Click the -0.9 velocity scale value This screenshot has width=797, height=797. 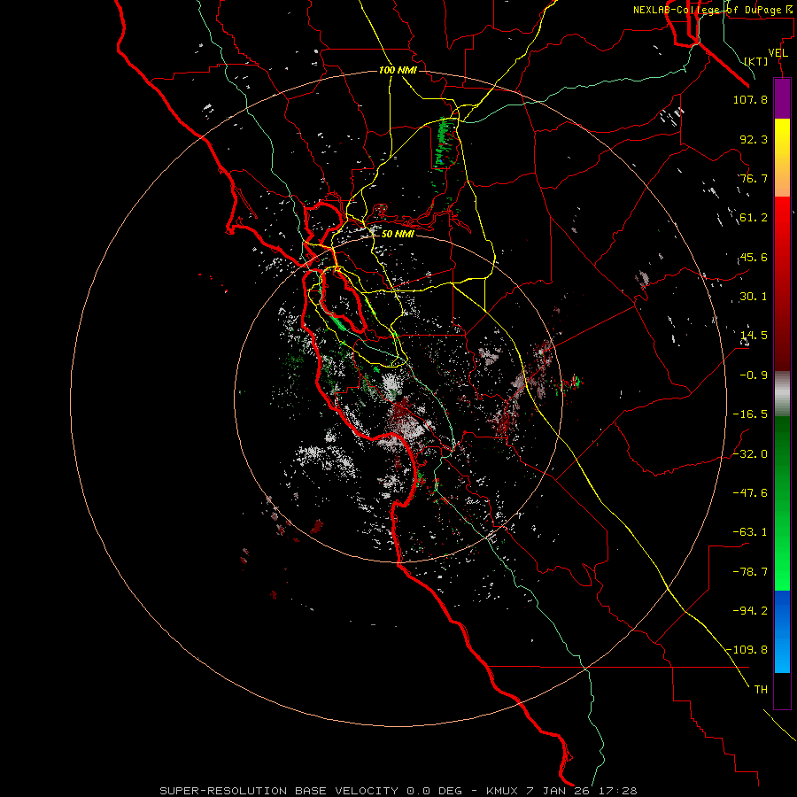[754, 375]
